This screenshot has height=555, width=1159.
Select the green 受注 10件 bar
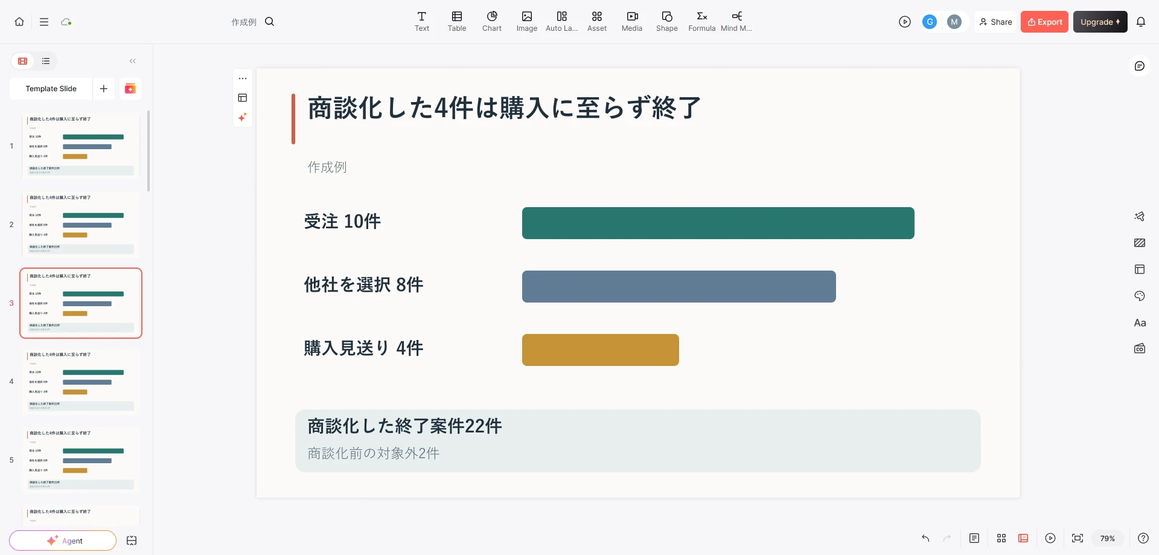click(718, 223)
